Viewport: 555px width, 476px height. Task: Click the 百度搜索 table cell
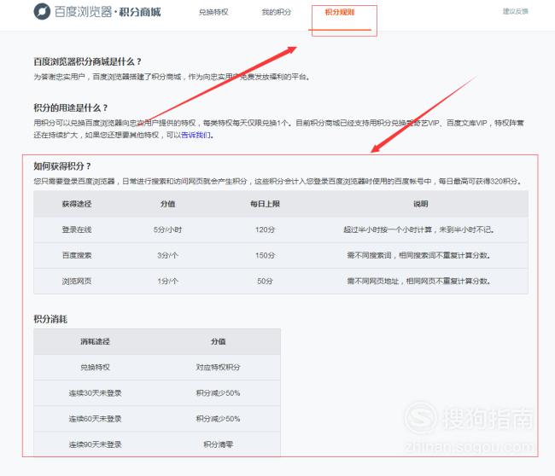(77, 255)
